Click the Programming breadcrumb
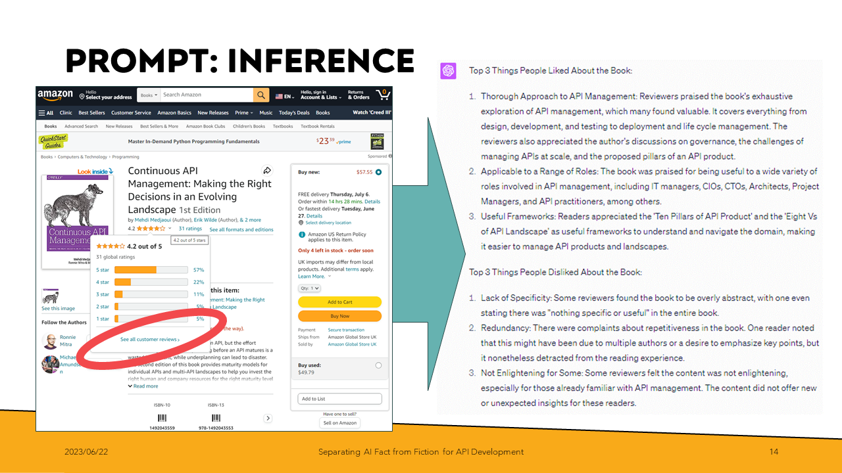Viewport: 842px width, 473px height. tap(126, 157)
